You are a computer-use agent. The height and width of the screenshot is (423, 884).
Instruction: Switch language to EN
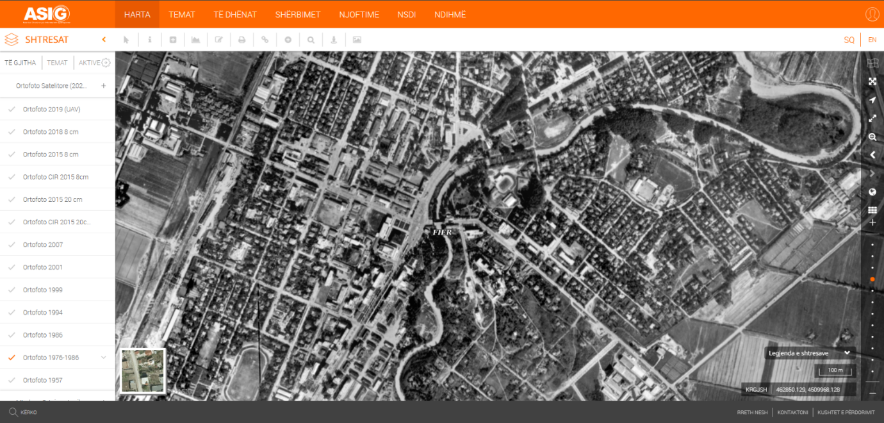[x=872, y=40]
